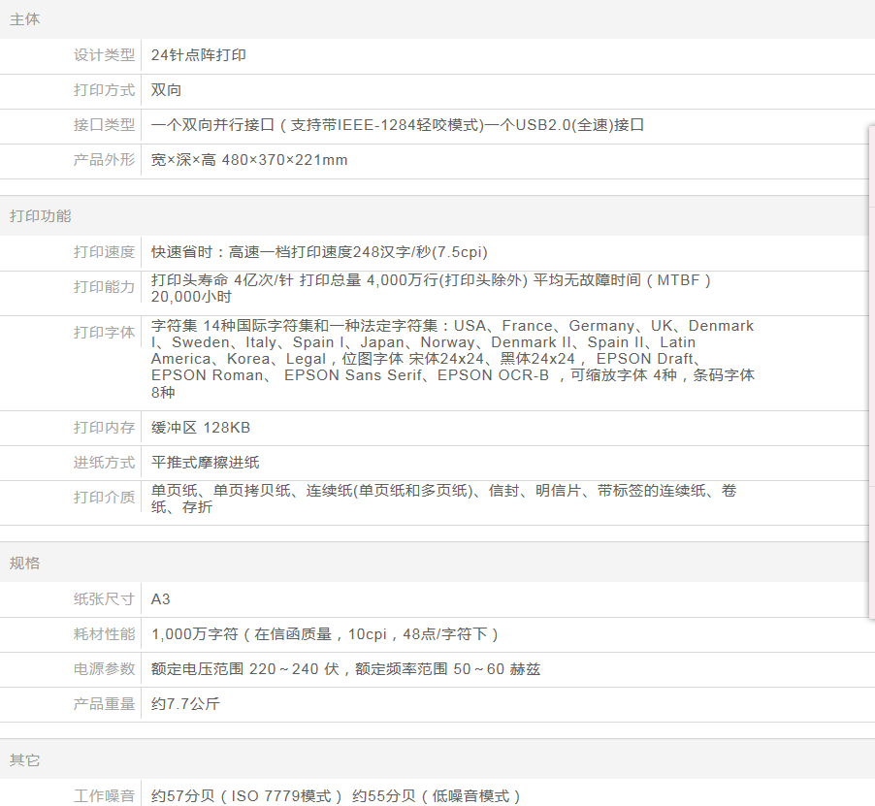Click the 缓冲区 128KB memory value
The image size is (875, 806).
tap(201, 428)
